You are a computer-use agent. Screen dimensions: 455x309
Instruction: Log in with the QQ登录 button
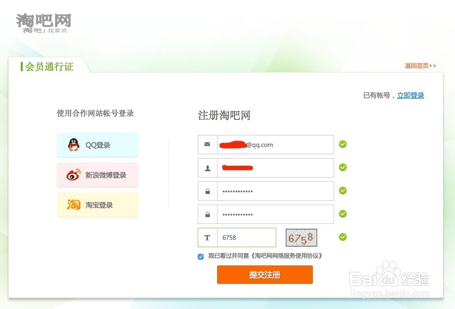pyautogui.click(x=98, y=145)
